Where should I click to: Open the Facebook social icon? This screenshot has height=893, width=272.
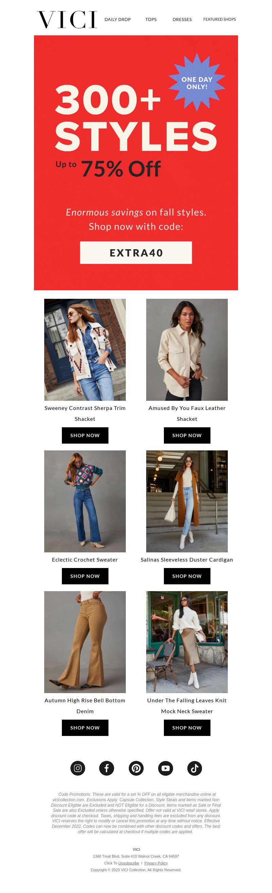pos(107,768)
